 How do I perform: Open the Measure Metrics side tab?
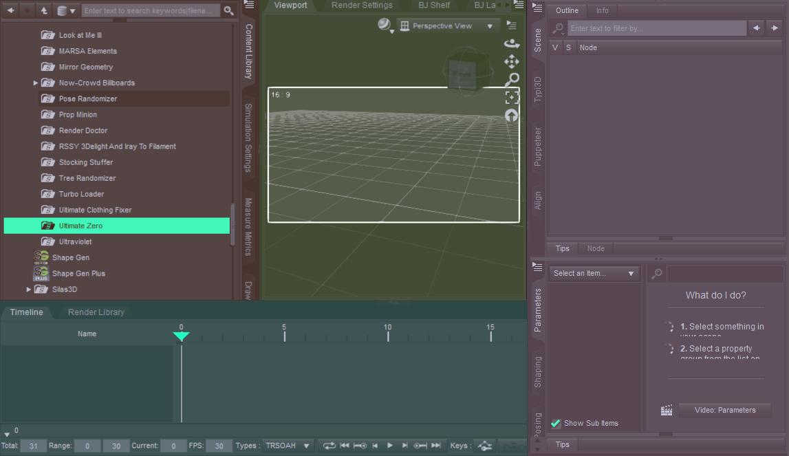click(248, 227)
